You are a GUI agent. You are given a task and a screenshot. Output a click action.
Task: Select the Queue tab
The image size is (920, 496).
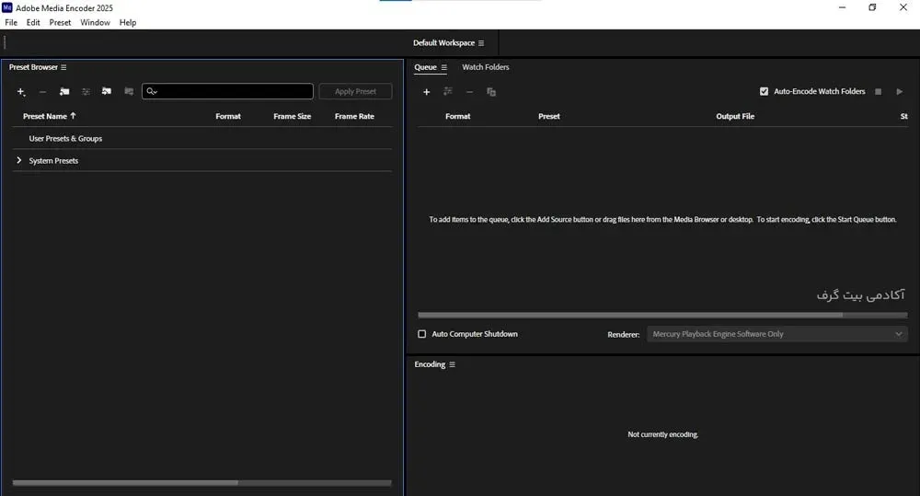425,67
